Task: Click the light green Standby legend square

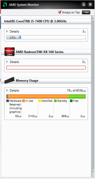Action: tap(55, 101)
